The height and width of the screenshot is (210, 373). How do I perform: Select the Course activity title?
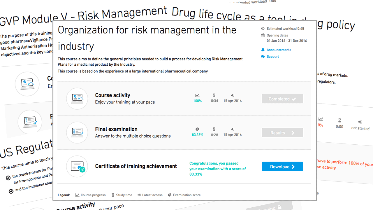[x=112, y=95]
